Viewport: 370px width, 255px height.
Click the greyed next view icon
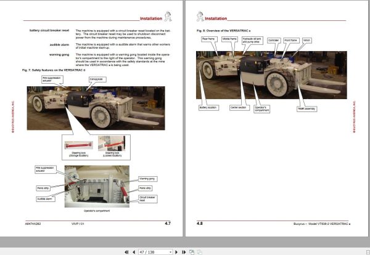coord(199,252)
